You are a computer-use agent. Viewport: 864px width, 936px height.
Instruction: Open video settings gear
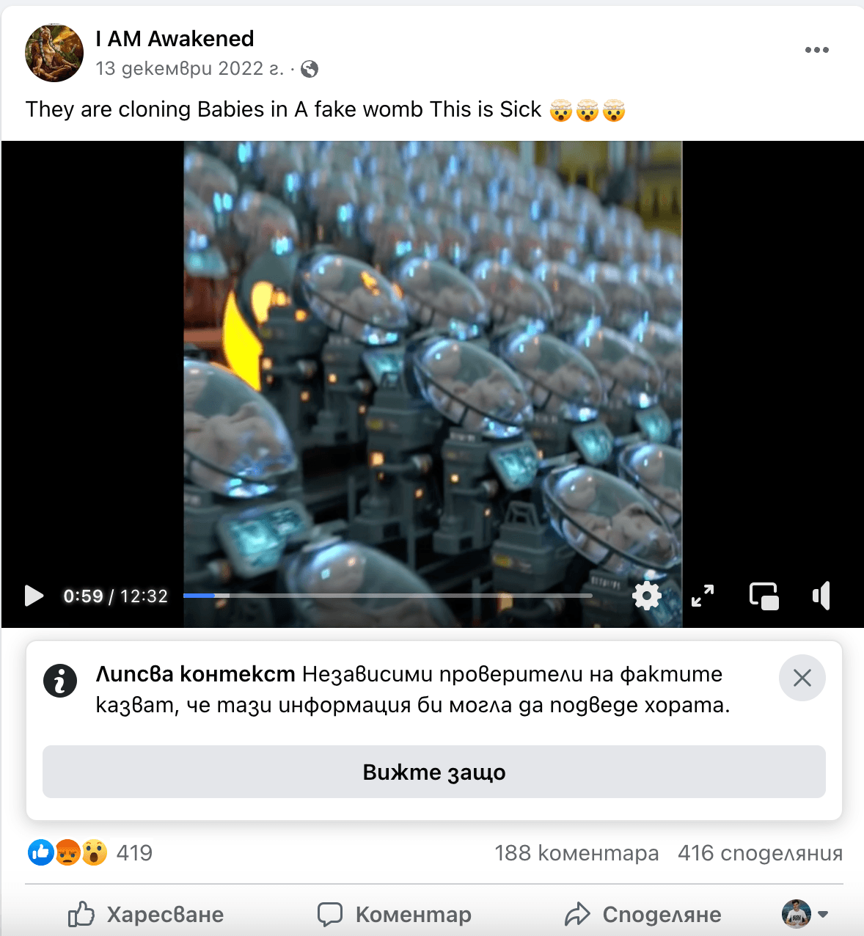tap(647, 596)
